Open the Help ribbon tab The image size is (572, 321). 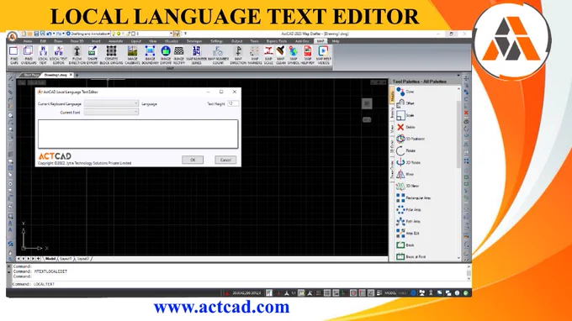tap(336, 41)
